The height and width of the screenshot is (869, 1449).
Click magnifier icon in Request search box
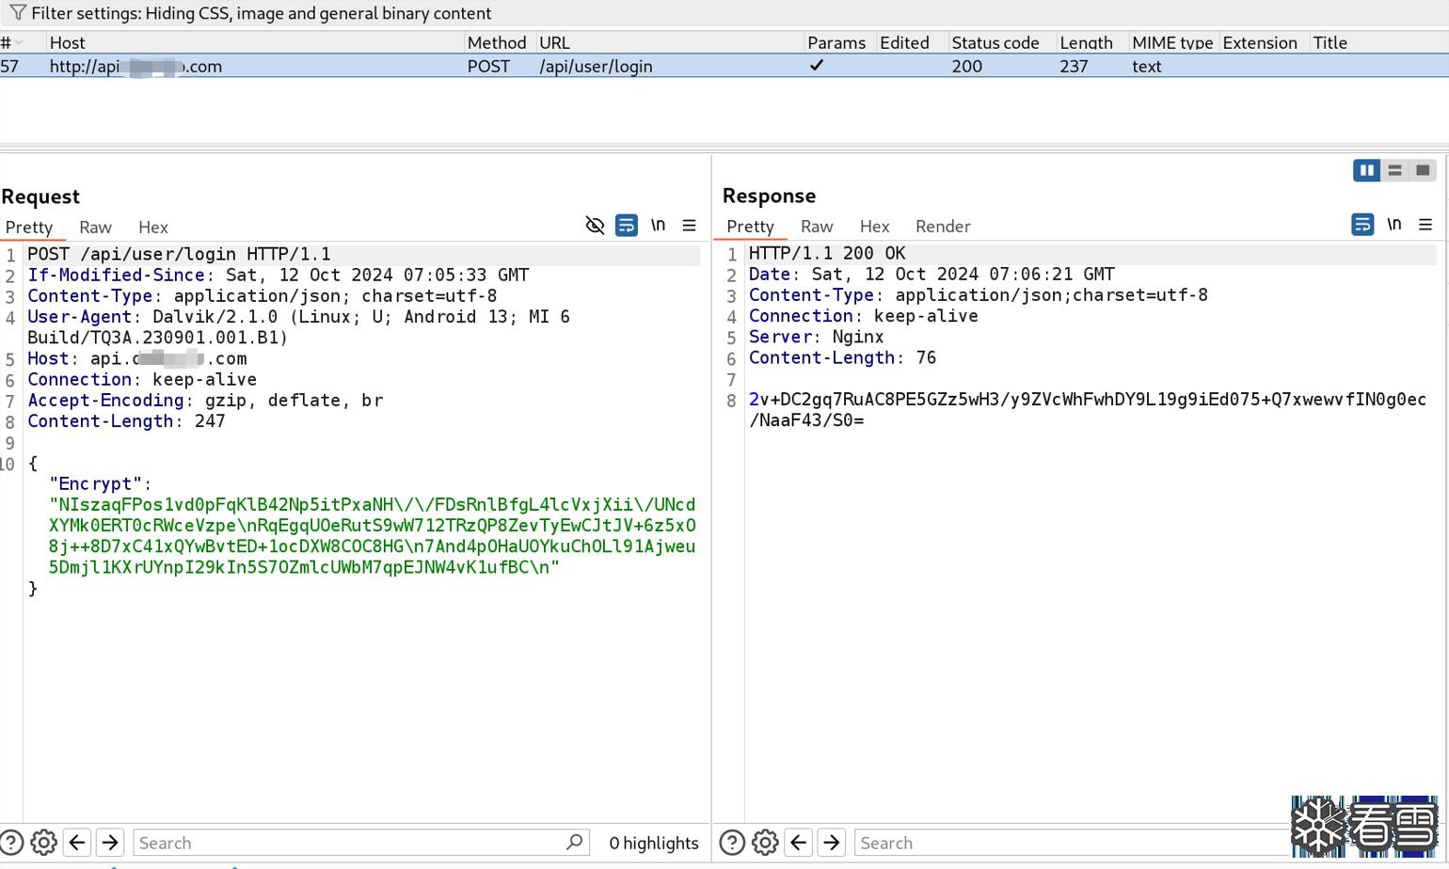574,843
